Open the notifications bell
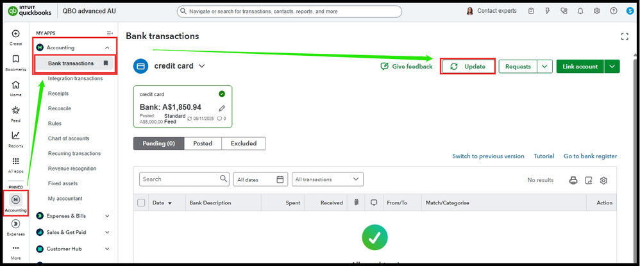 [x=580, y=11]
